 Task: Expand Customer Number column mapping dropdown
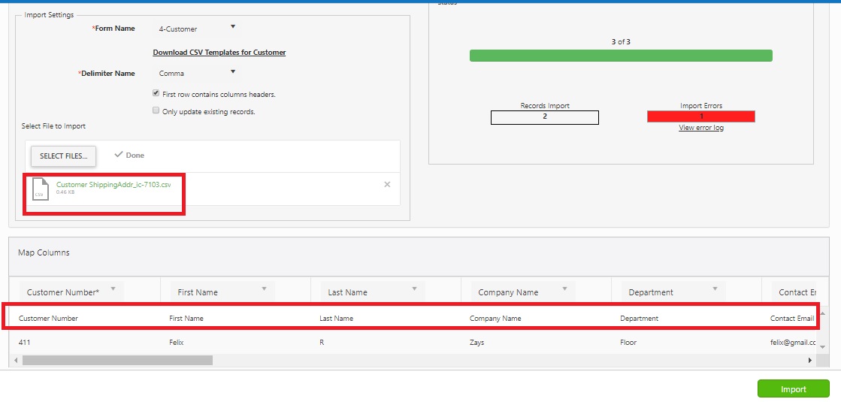click(113, 289)
